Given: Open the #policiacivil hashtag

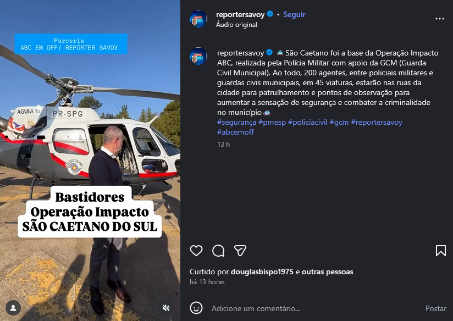Looking at the screenshot, I should (307, 122).
